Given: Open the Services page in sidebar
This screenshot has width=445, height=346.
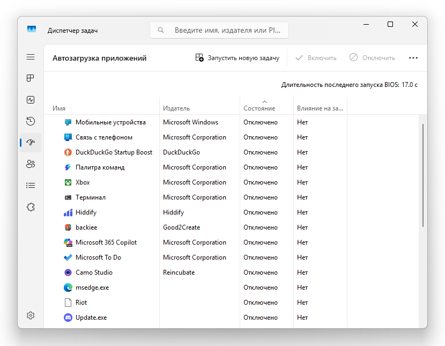Looking at the screenshot, I should click(x=31, y=207).
